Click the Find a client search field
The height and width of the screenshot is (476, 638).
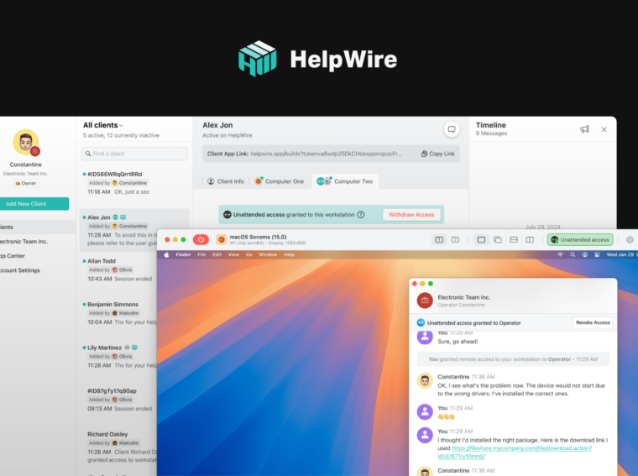pyautogui.click(x=134, y=154)
